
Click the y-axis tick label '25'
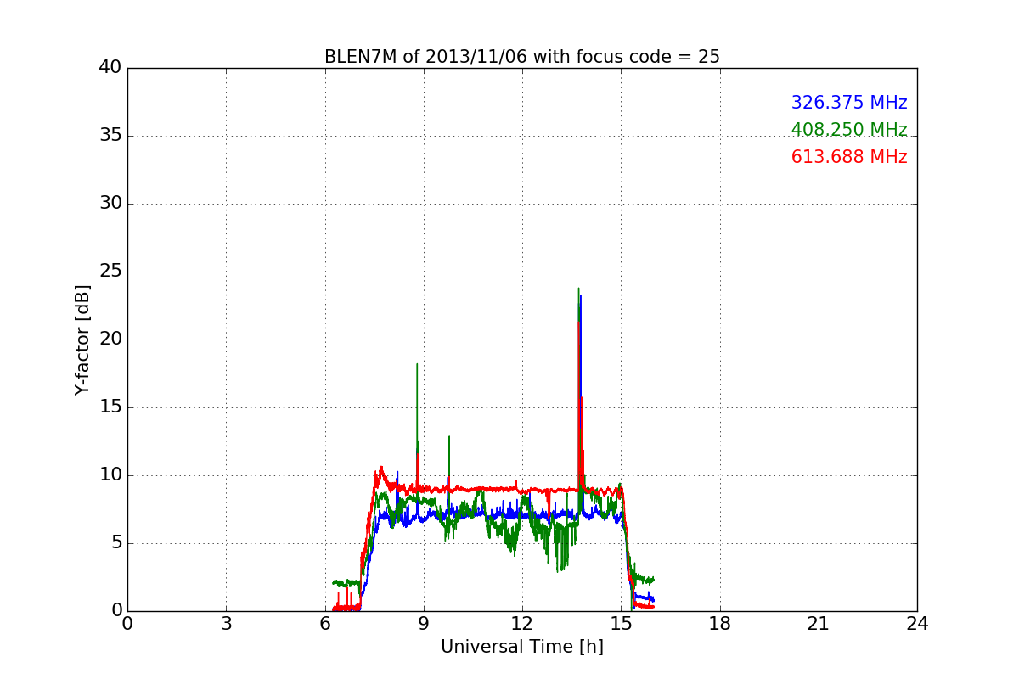click(110, 272)
